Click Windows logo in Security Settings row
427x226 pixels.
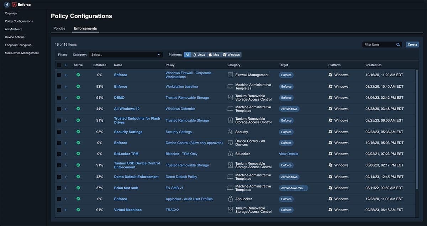[331, 132]
